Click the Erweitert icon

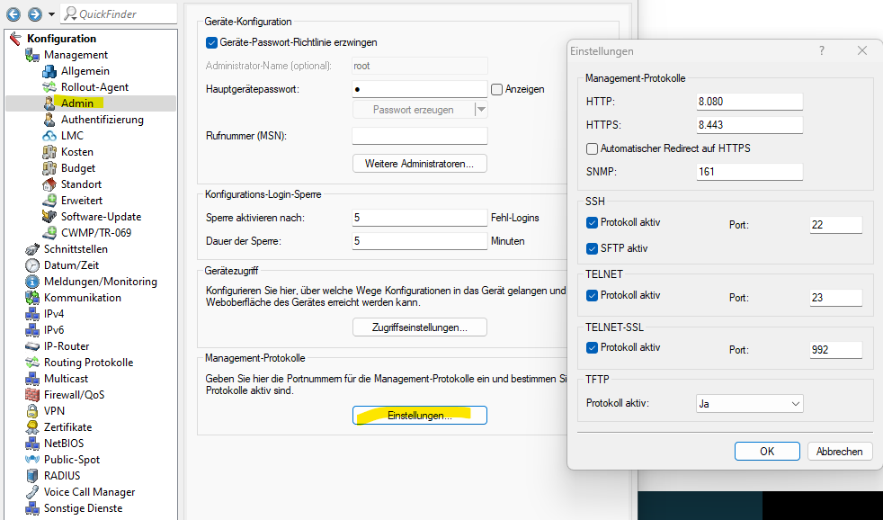coord(49,201)
